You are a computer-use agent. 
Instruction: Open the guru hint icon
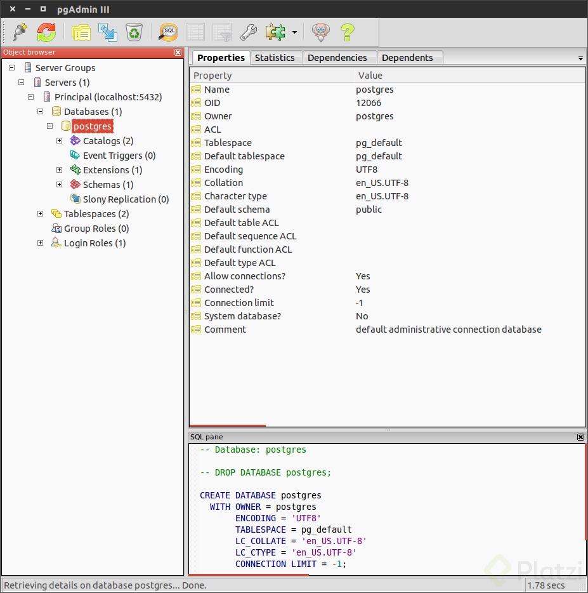point(321,32)
